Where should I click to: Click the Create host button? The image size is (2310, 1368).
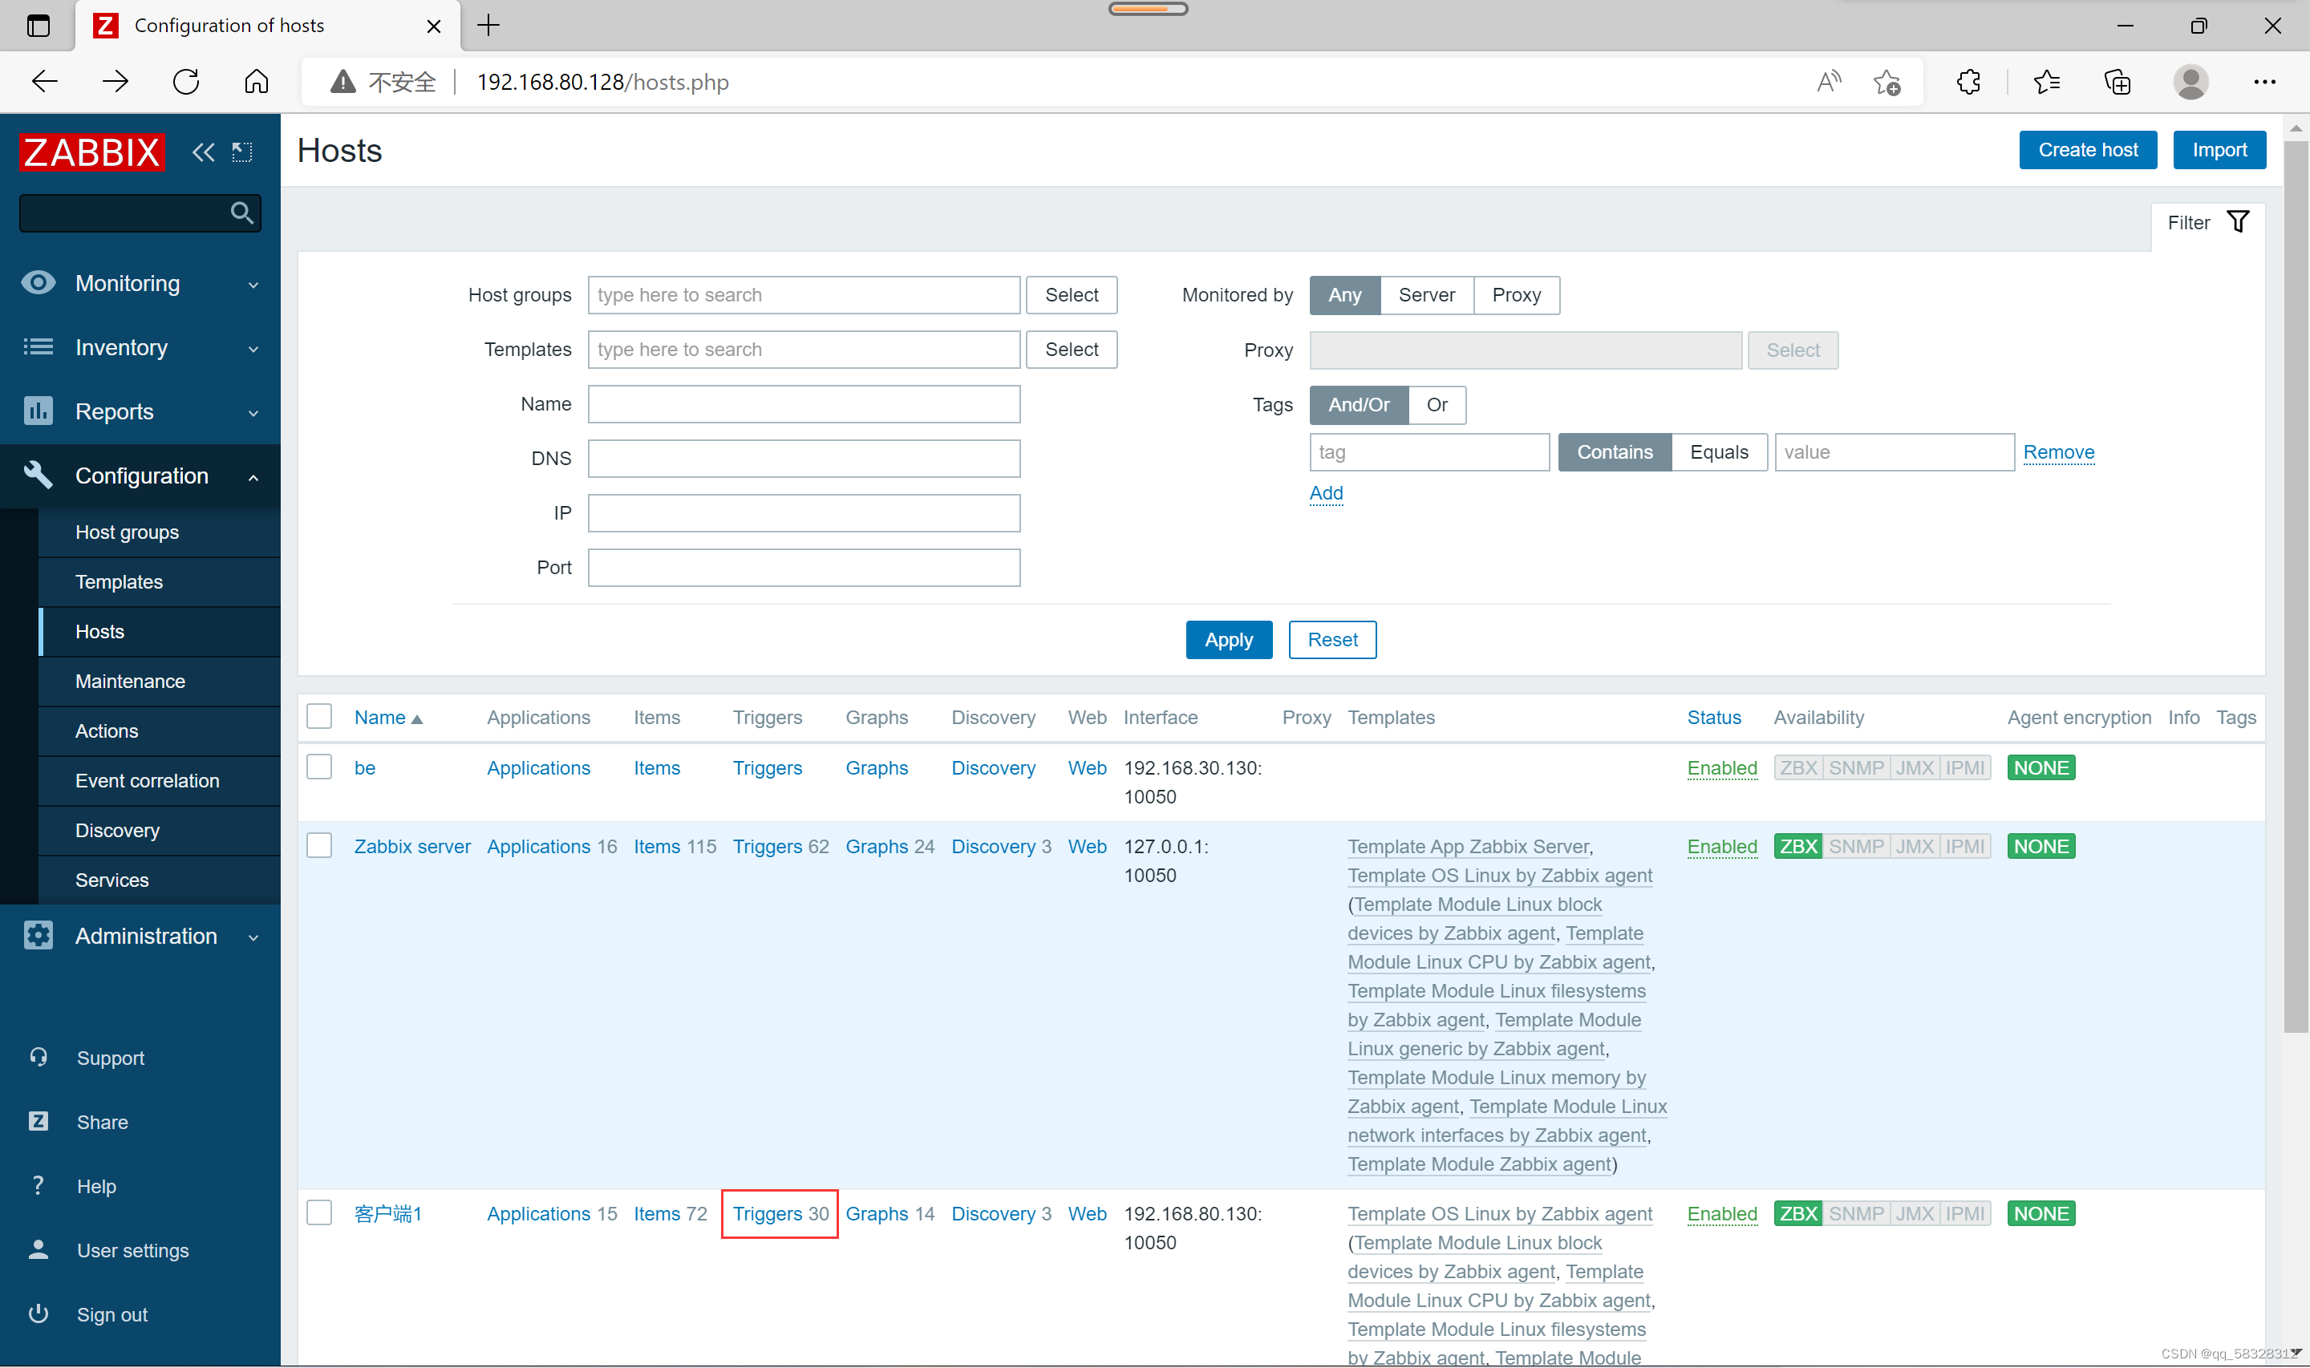tap(2087, 150)
